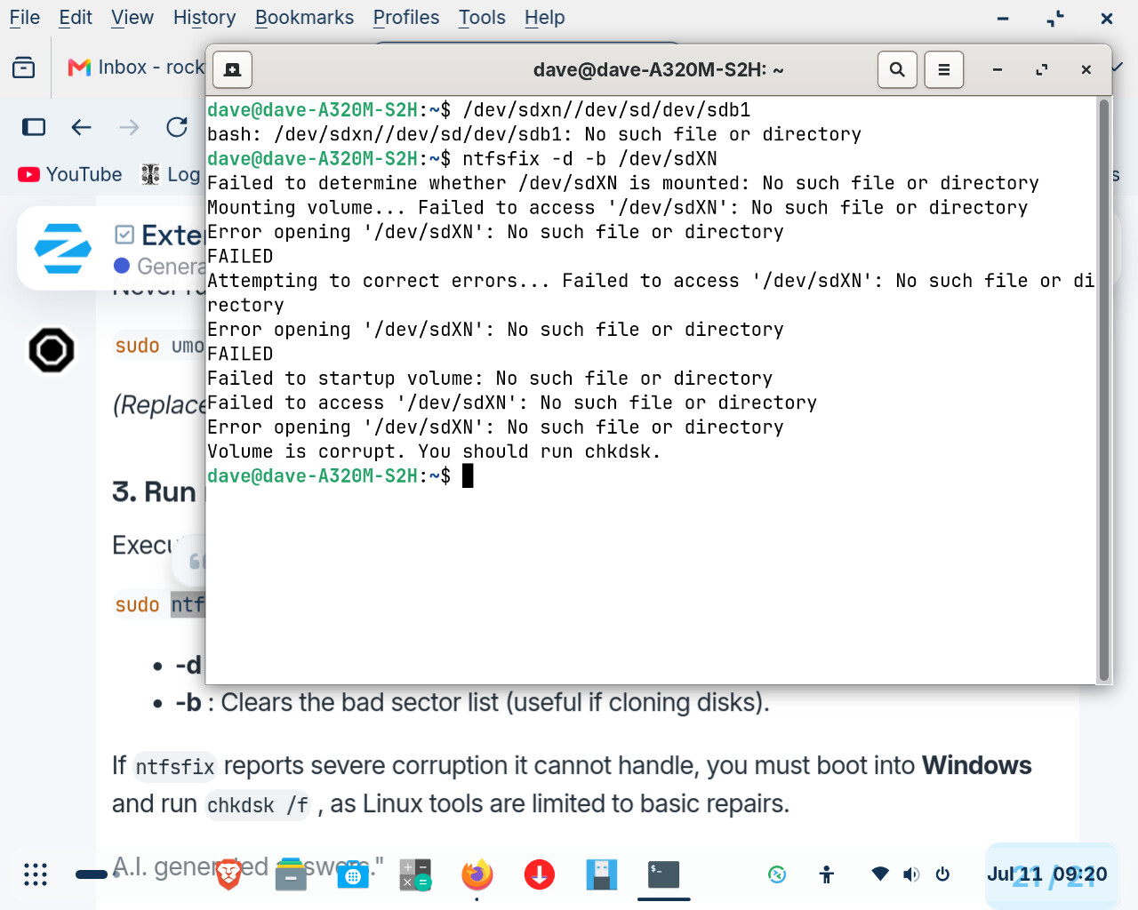
Task: Toggle the browser sidebar icon
Action: click(34, 127)
